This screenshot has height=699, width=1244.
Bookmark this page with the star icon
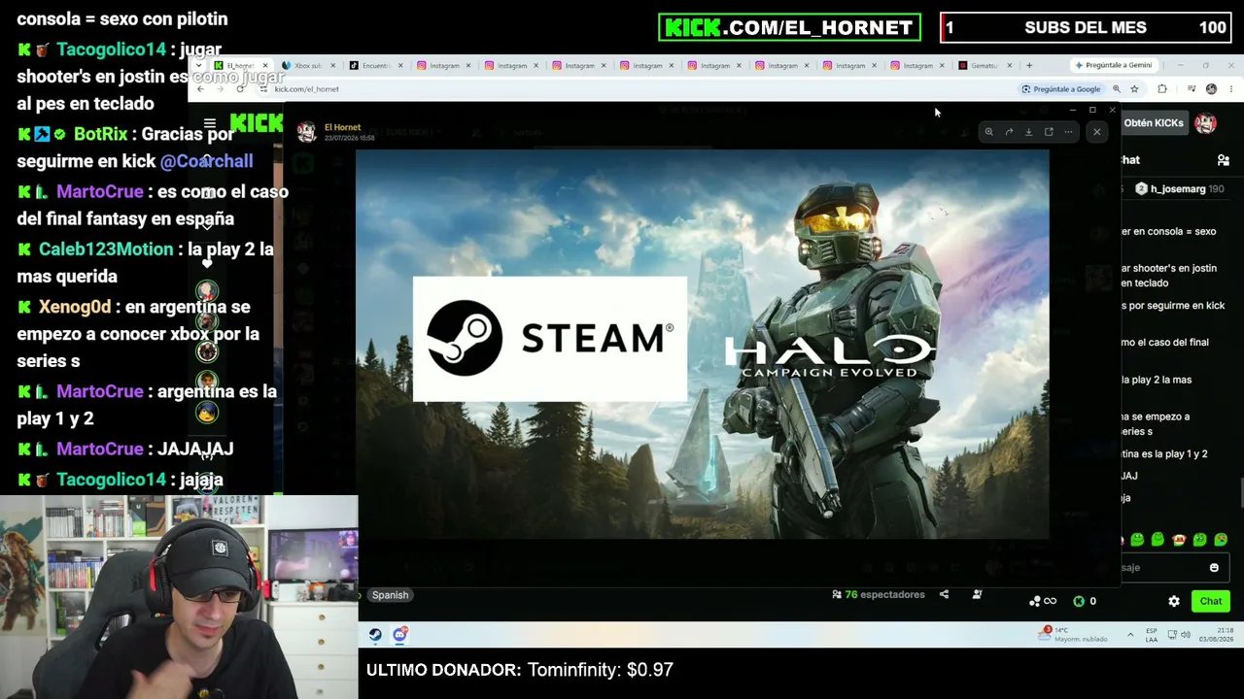1134,88
